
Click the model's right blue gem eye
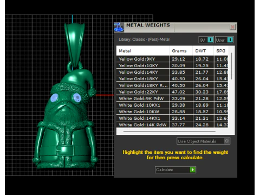(x=77, y=97)
